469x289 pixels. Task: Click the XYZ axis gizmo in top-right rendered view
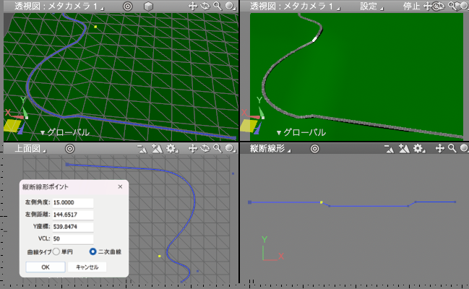(x=252, y=116)
